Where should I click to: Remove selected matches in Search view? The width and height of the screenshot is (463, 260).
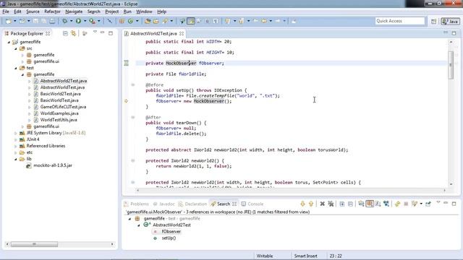[x=323, y=204]
